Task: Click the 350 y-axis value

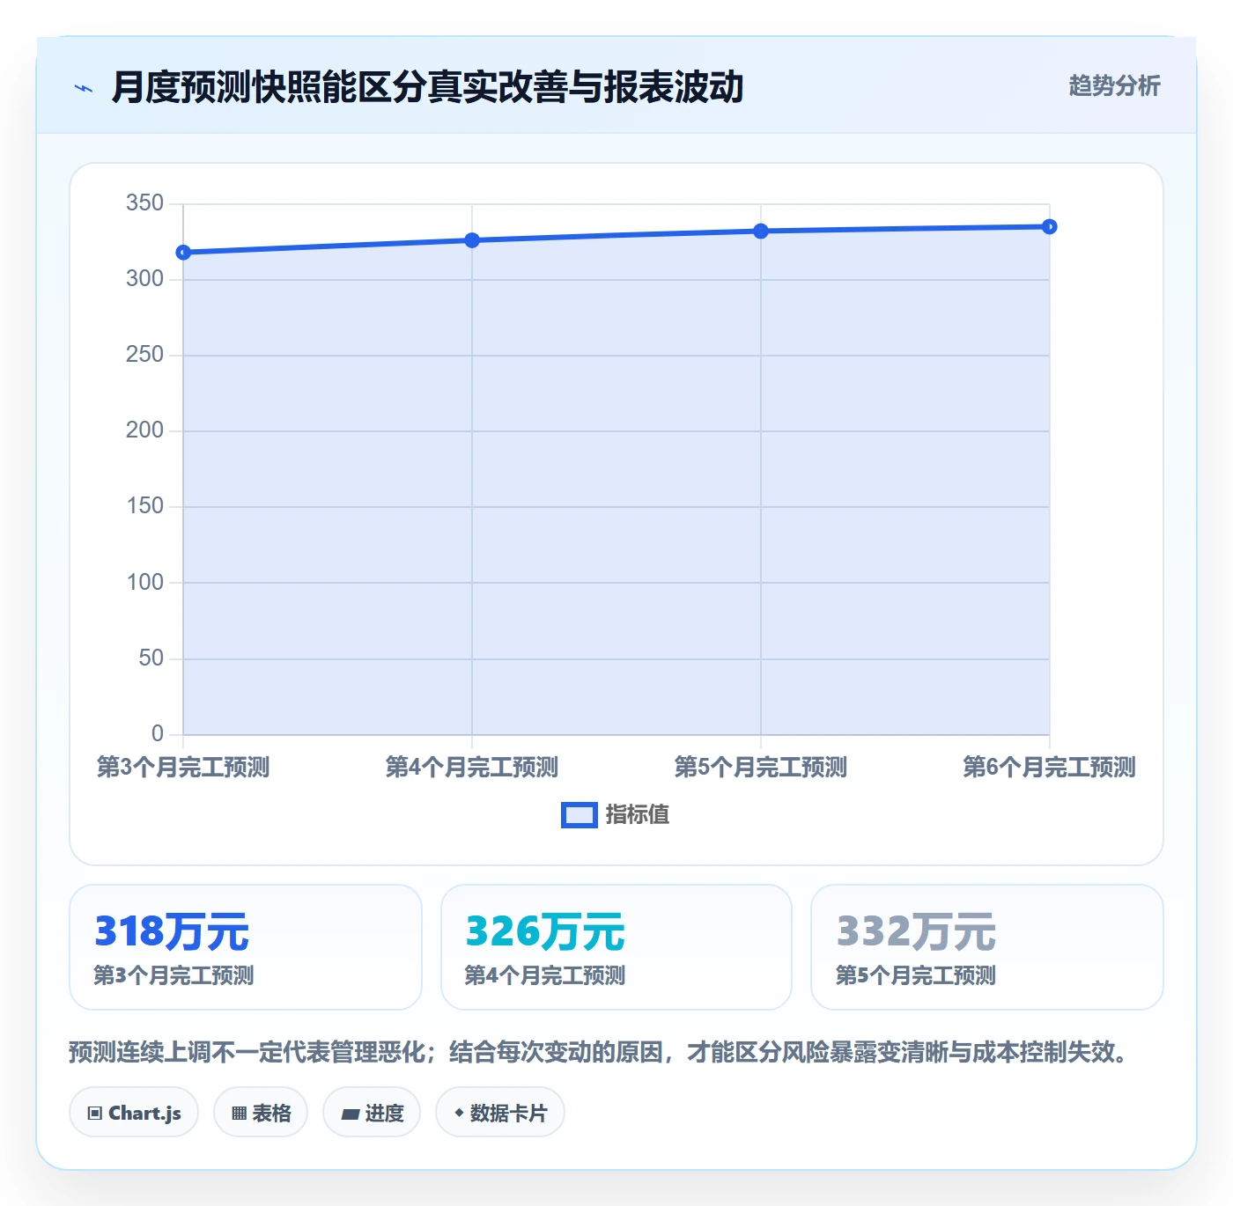Action: 144,203
